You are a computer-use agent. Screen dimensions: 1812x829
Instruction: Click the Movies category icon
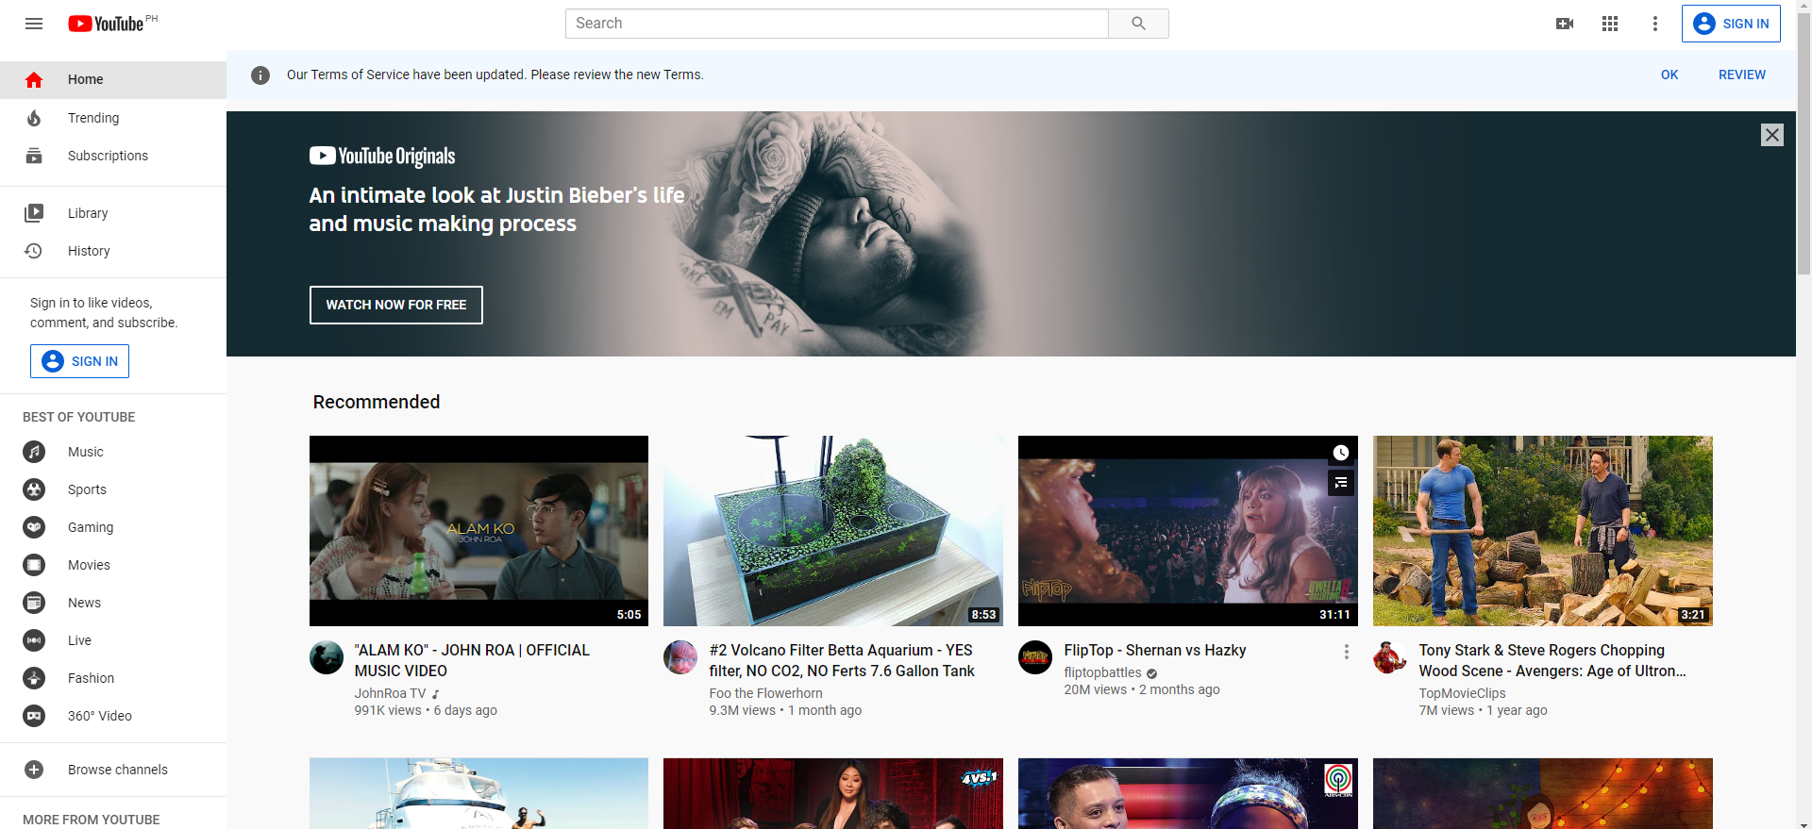tap(34, 565)
